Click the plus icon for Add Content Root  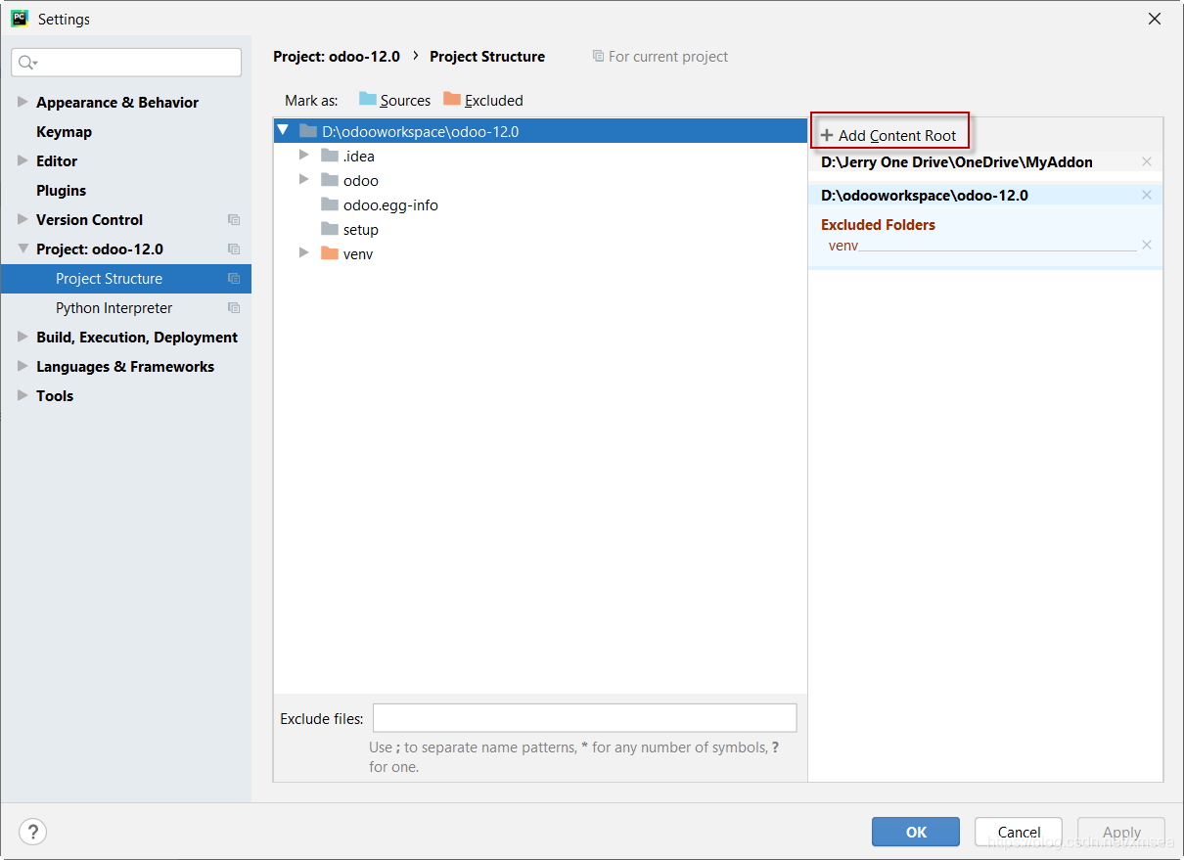pyautogui.click(x=827, y=135)
